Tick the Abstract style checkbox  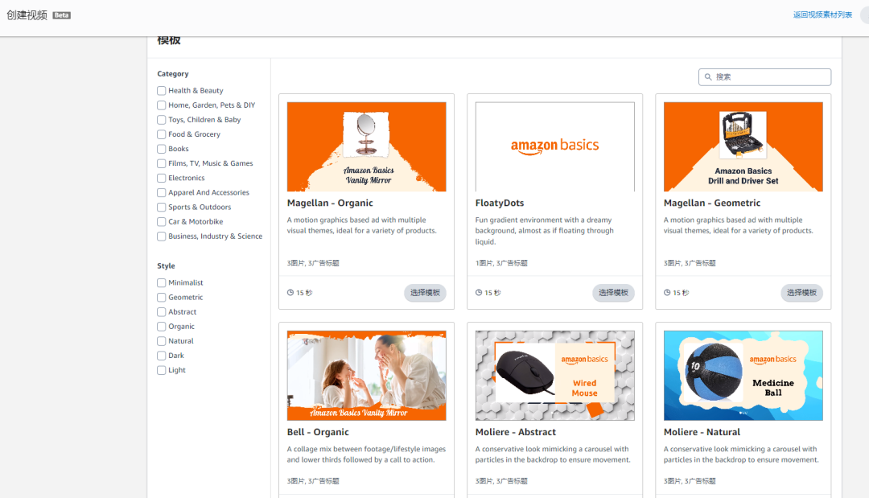pyautogui.click(x=161, y=312)
